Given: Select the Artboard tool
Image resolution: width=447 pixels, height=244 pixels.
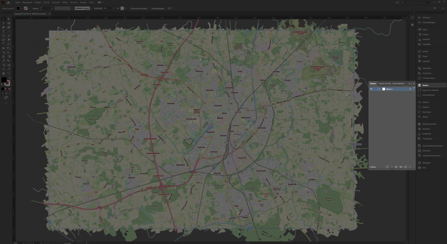Looking at the screenshot, I should click(x=3, y=69).
